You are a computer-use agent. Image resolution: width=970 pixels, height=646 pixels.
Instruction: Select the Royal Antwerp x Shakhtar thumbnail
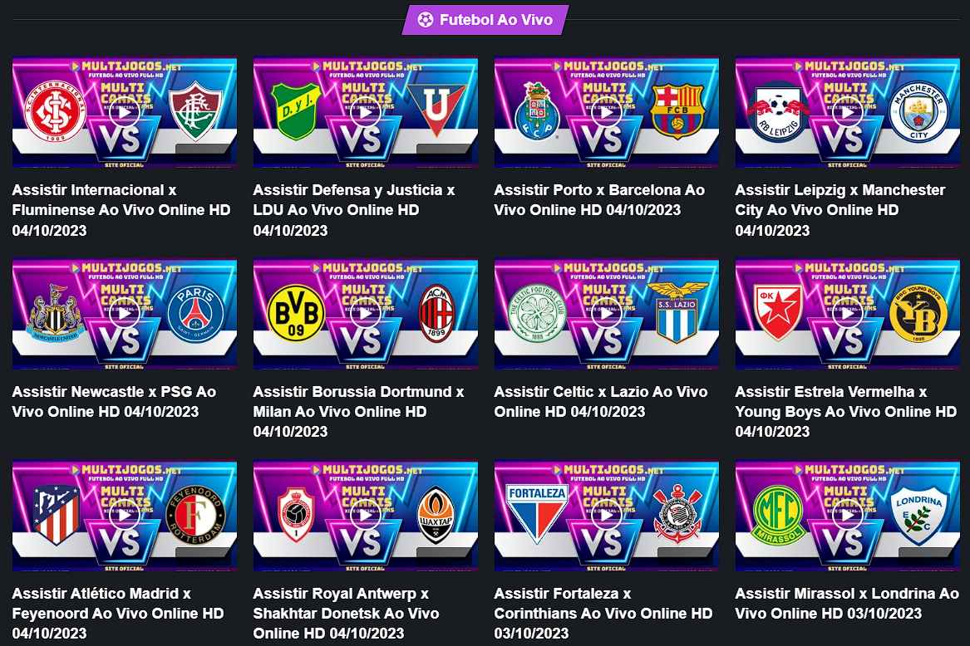(x=366, y=515)
